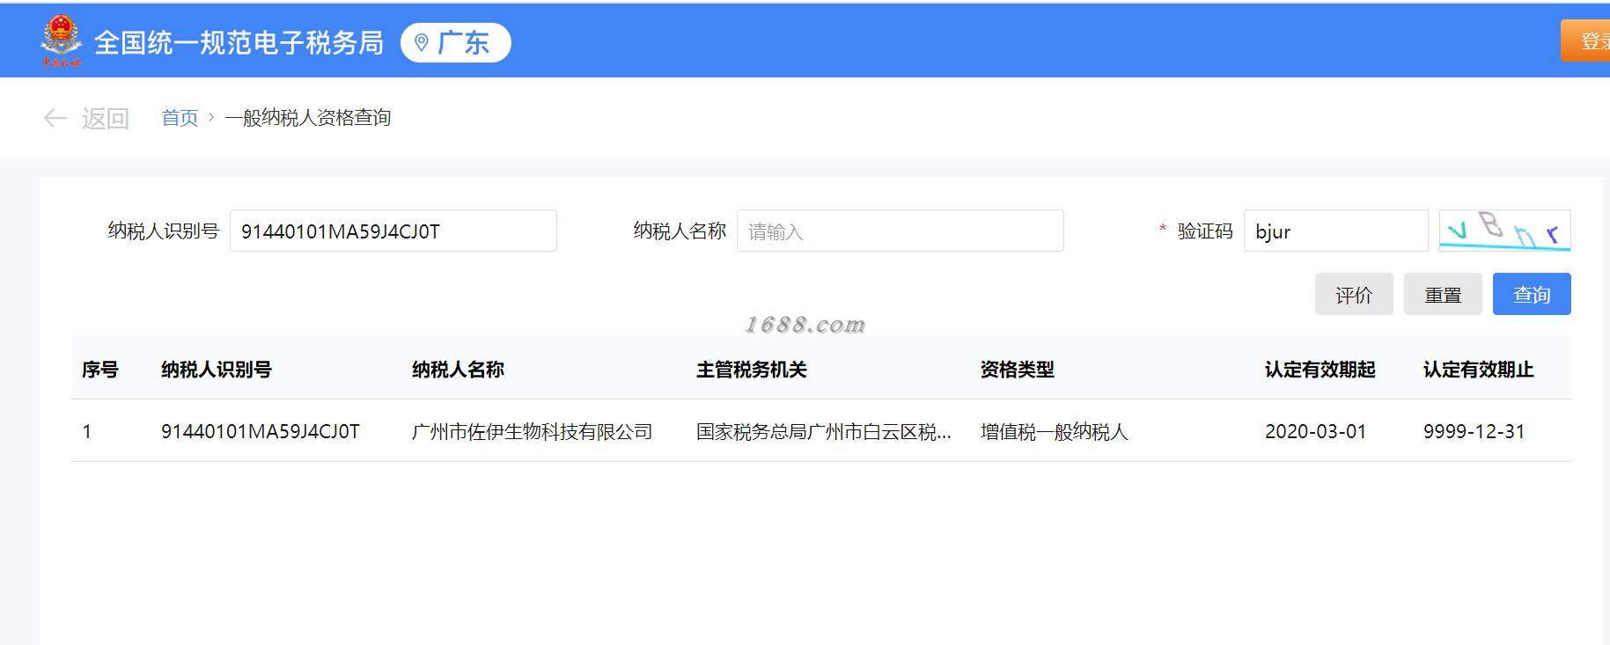Click the location pin icon beside 广东
Screen dimensions: 1610x645
click(x=422, y=42)
